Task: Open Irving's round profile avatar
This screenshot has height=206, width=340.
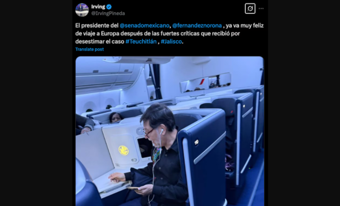Action: tap(82, 10)
